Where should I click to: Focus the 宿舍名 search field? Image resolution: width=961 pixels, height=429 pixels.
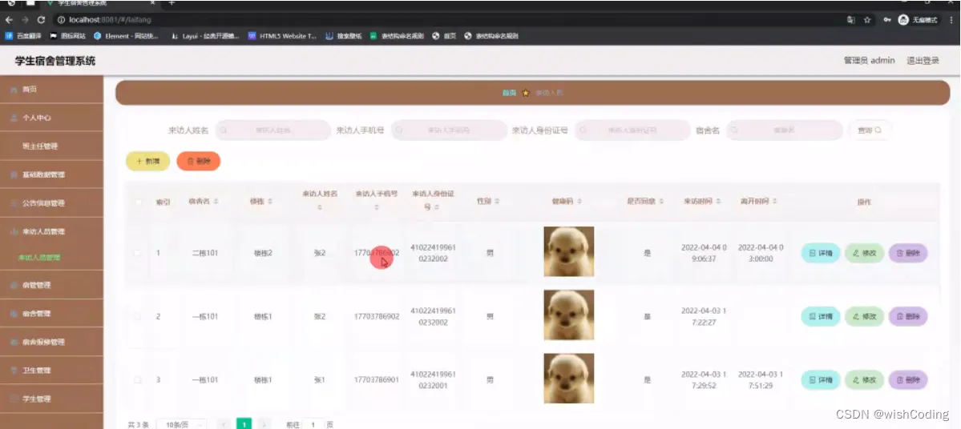tap(785, 130)
